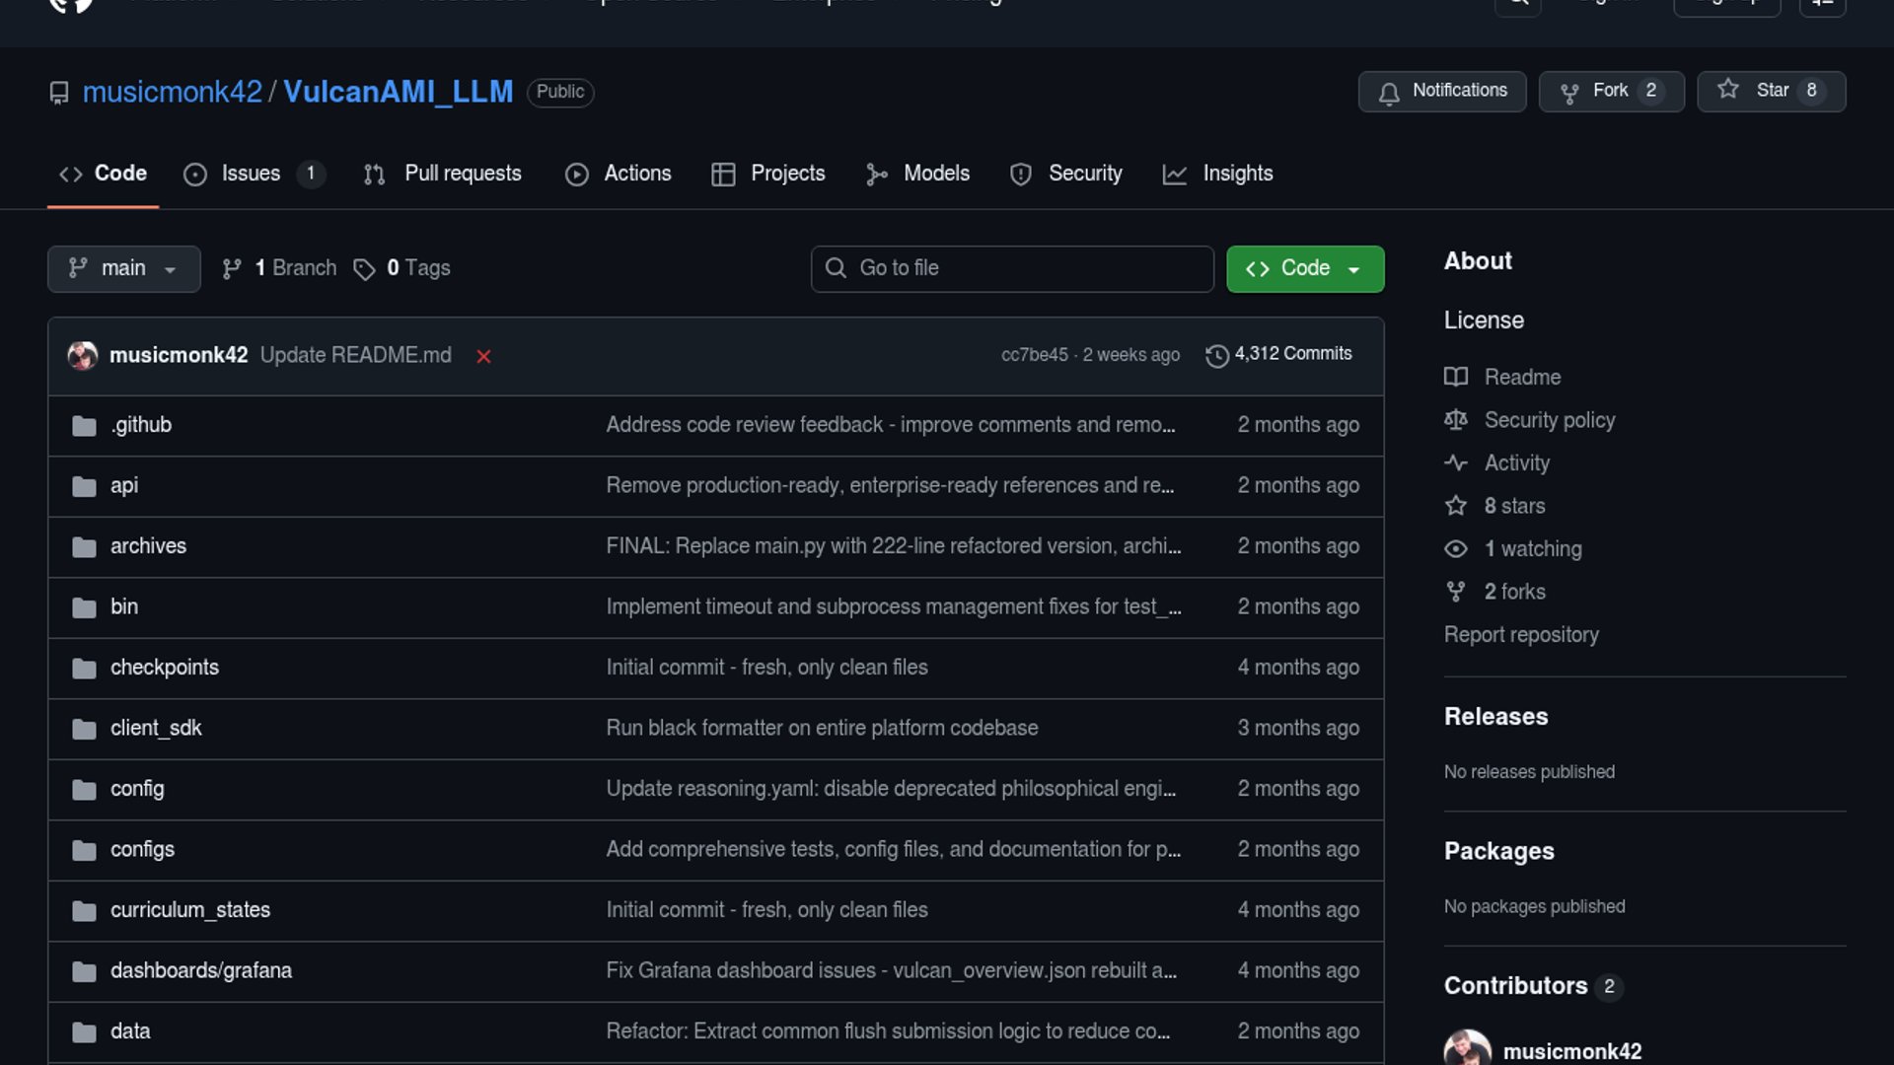Click the tags icon beside 0 Tags

[x=364, y=269]
